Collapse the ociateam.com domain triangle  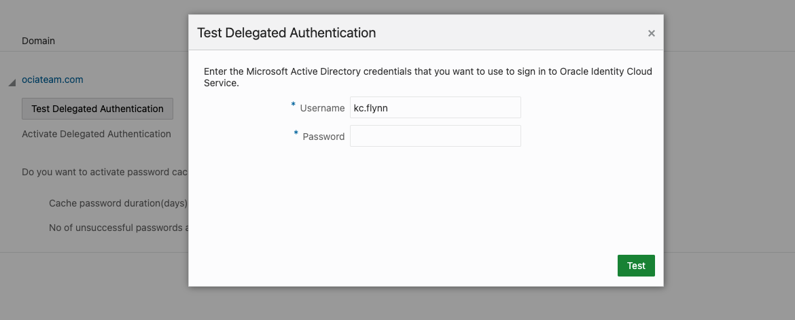[12, 82]
